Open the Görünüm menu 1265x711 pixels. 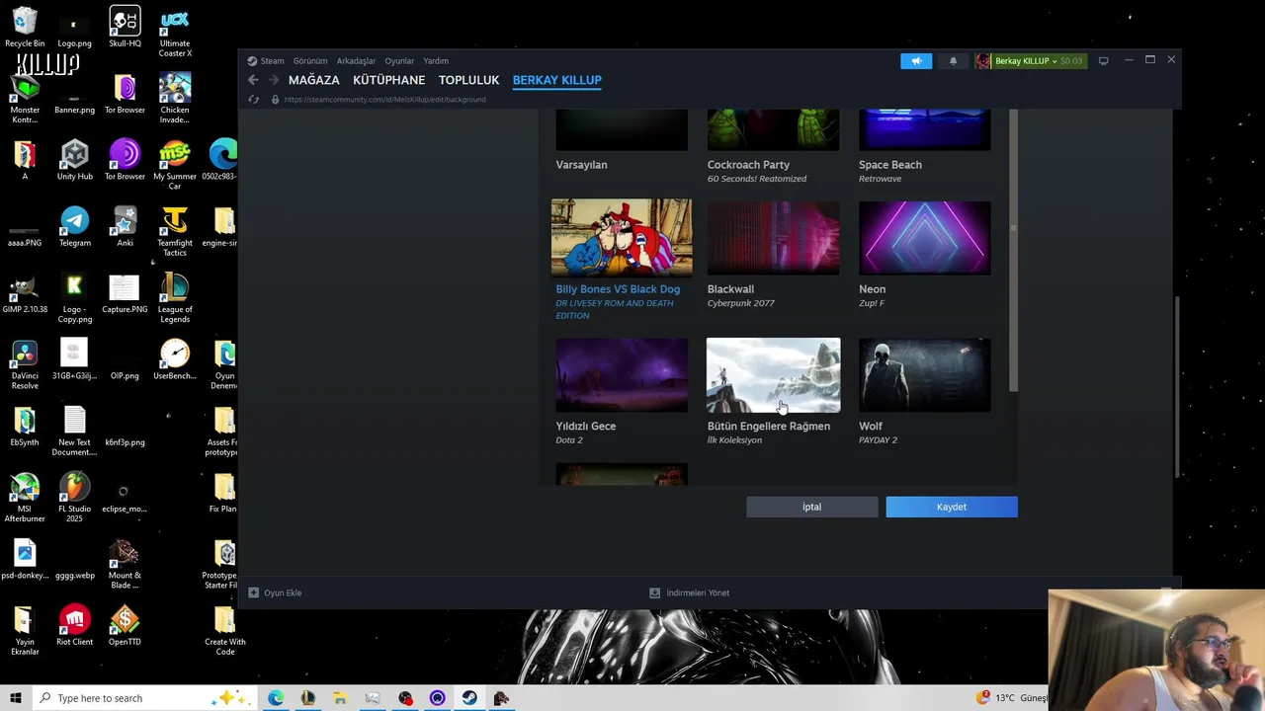[309, 61]
